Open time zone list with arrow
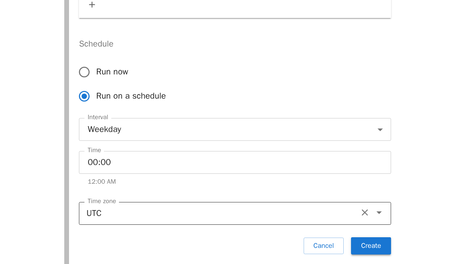Viewport: 470px width, 264px height. point(379,213)
